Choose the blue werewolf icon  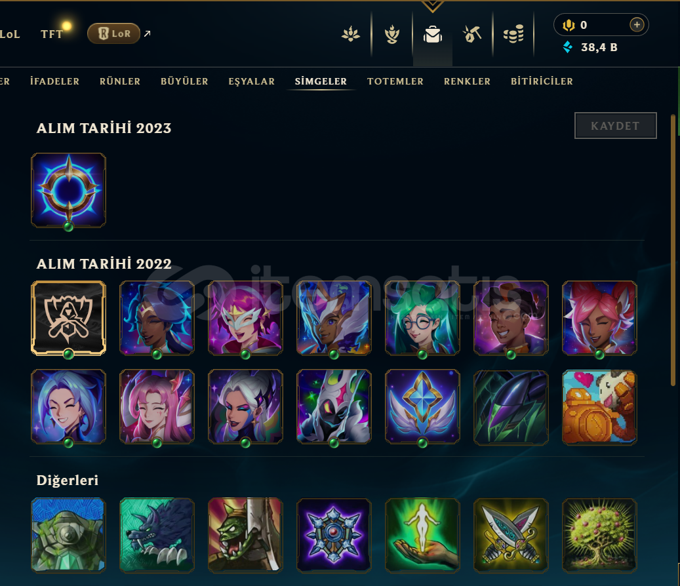coord(157,536)
